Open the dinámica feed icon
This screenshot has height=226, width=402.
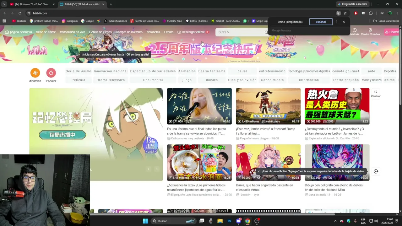[x=35, y=73]
